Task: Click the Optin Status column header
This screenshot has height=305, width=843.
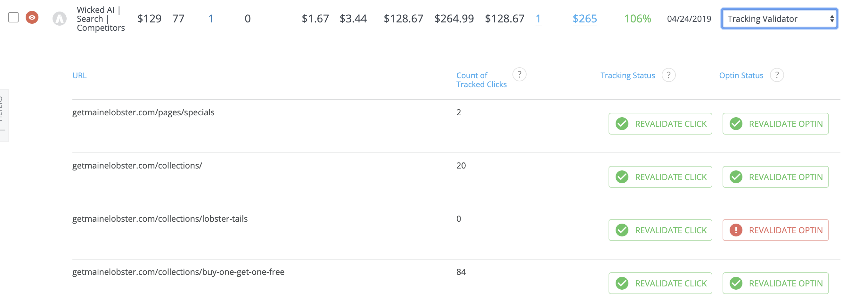Action: click(x=741, y=76)
